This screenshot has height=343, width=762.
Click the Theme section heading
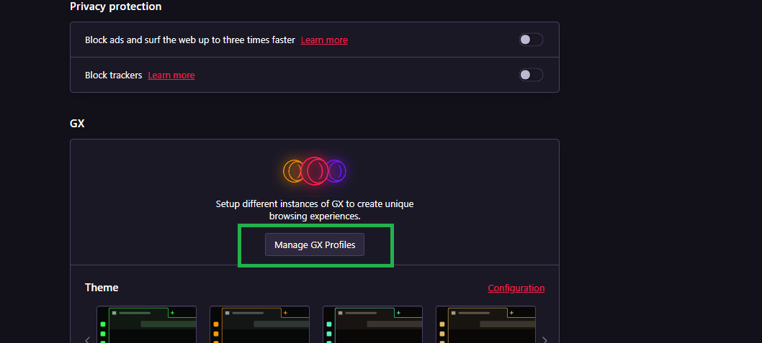(102, 288)
